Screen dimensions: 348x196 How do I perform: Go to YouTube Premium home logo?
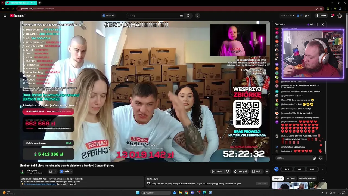(x=17, y=16)
